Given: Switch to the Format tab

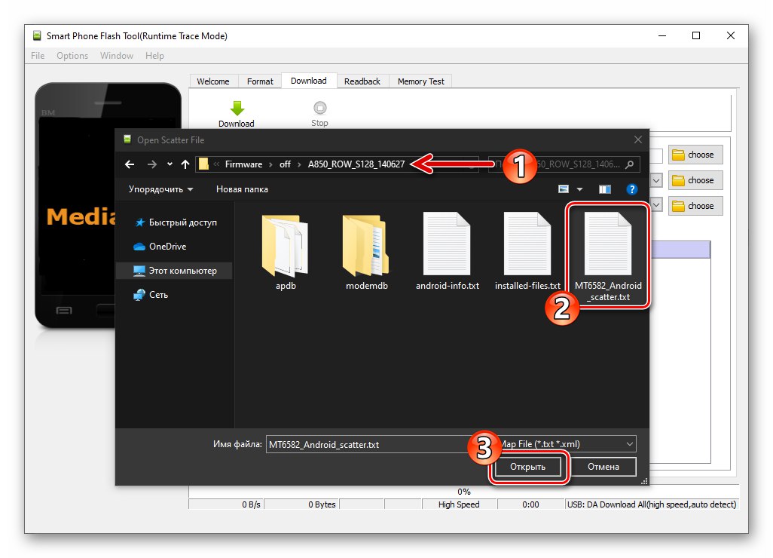Looking at the screenshot, I should 260,81.
